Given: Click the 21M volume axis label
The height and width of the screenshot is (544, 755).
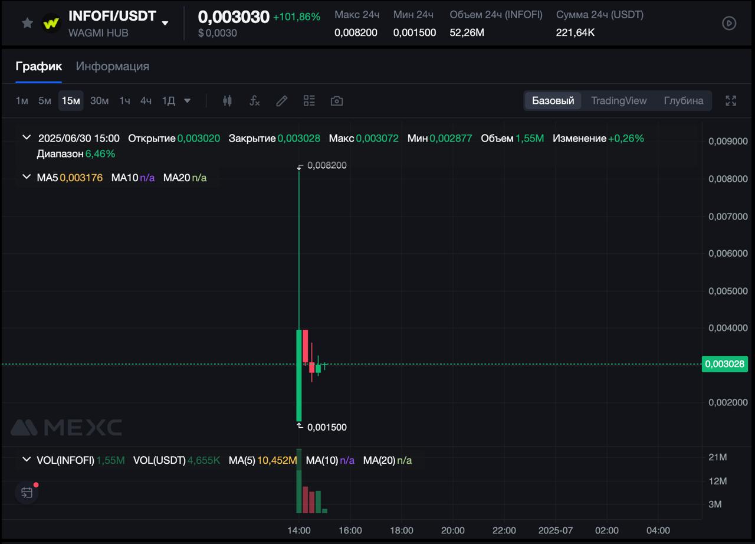Looking at the screenshot, I should [x=717, y=457].
